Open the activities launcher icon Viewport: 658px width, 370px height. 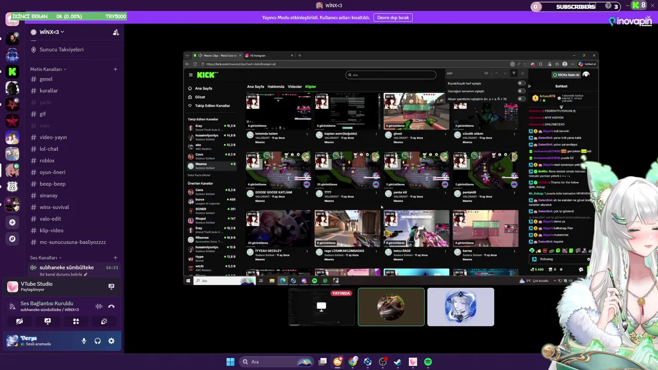(x=76, y=322)
